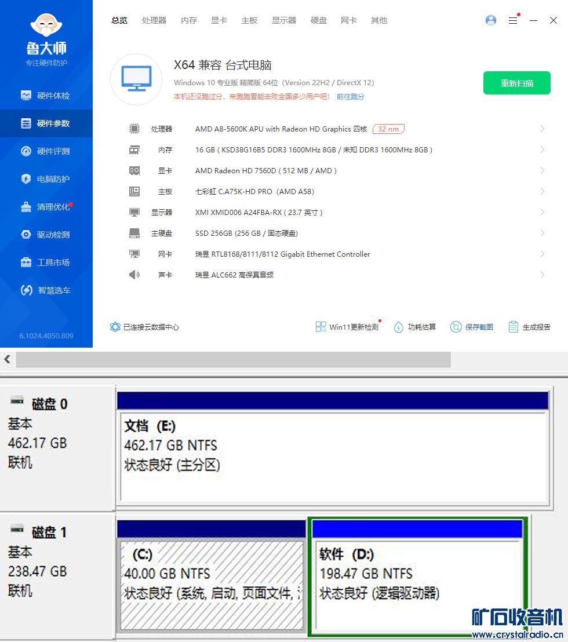Click the 32 nm process badge
The width and height of the screenshot is (568, 642).
click(x=388, y=129)
